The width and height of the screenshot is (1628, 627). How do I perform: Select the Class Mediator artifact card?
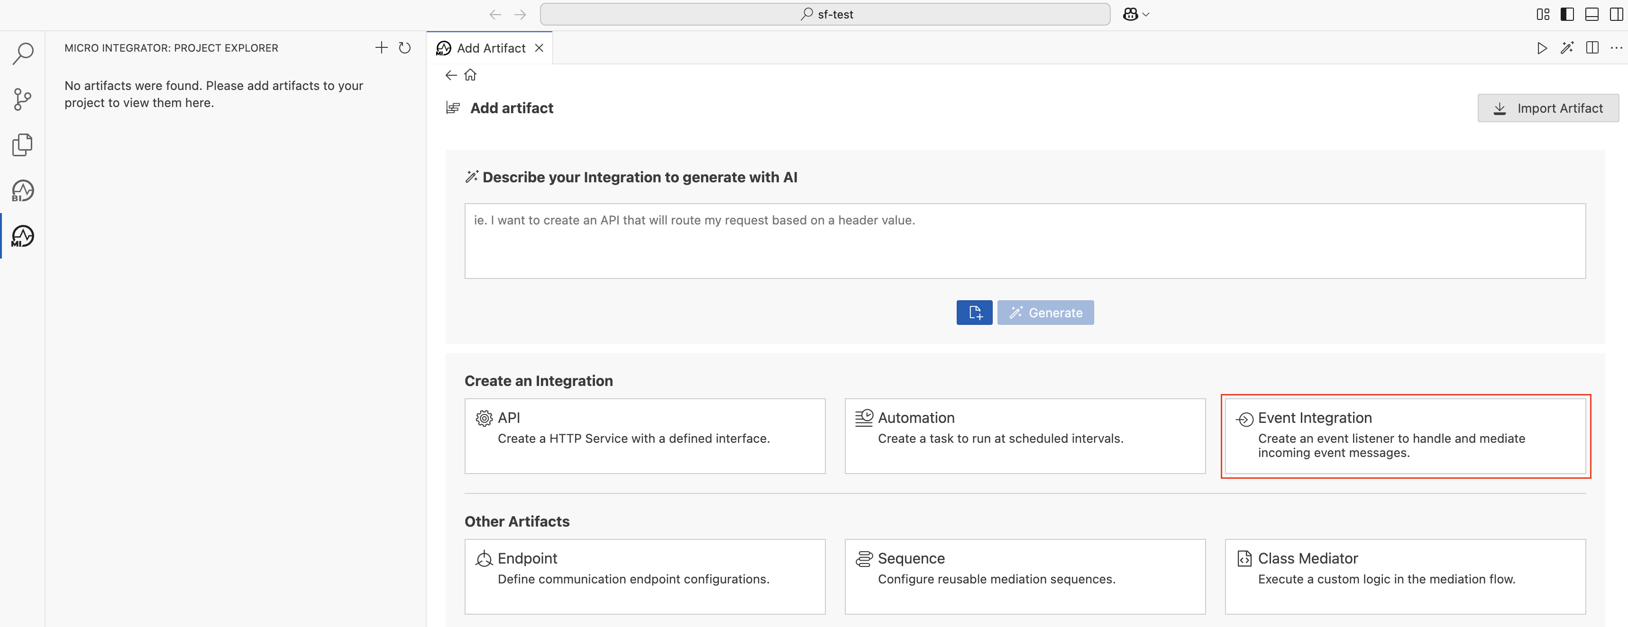click(x=1405, y=576)
